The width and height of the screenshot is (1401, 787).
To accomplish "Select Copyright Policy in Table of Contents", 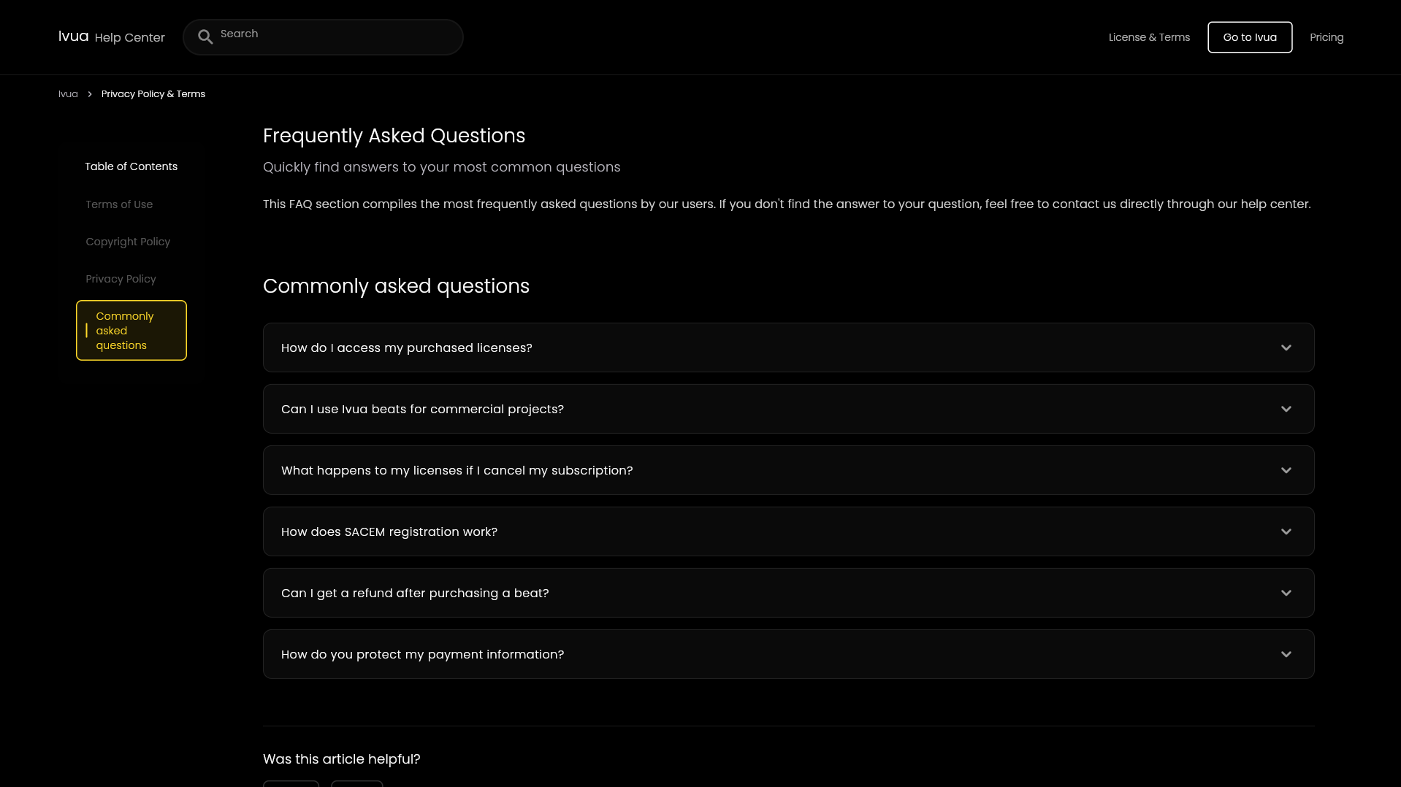I will (x=128, y=242).
